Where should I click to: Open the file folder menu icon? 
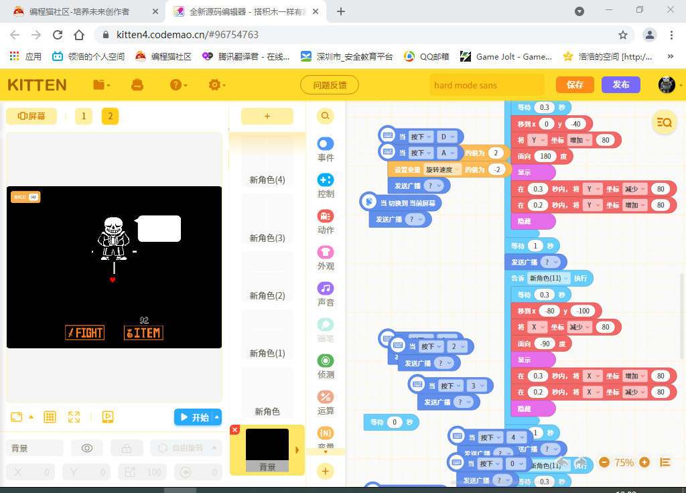(x=101, y=85)
